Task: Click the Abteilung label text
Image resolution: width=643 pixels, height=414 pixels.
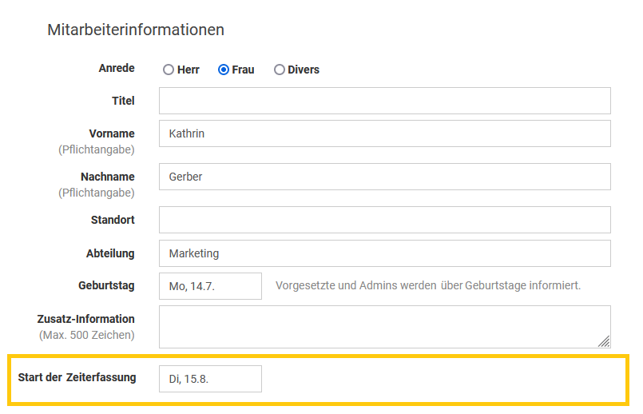Action: pos(110,253)
